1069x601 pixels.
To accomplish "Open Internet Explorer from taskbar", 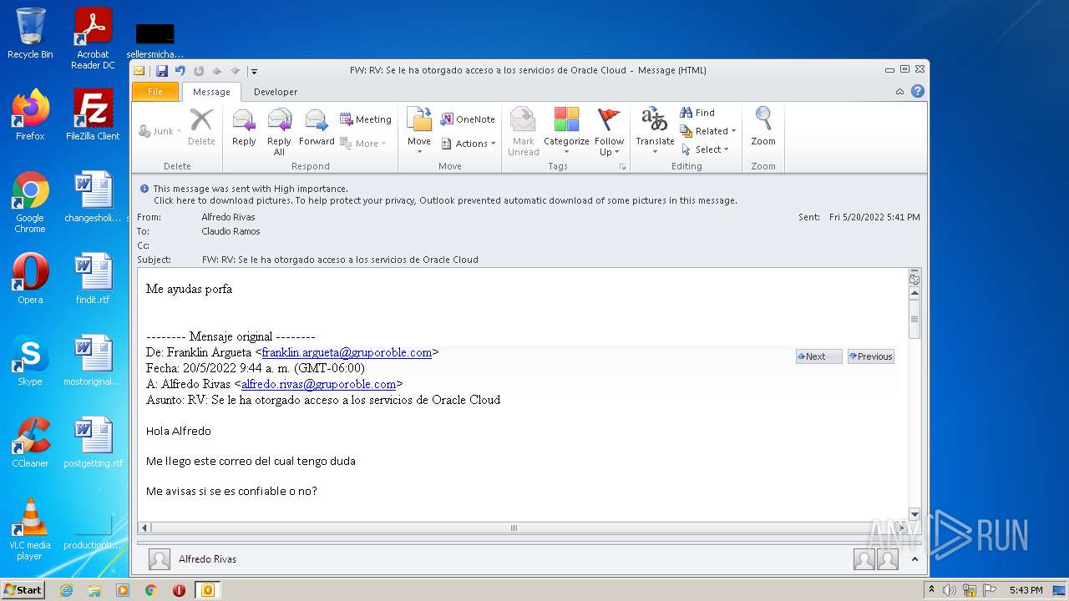I will tap(66, 590).
